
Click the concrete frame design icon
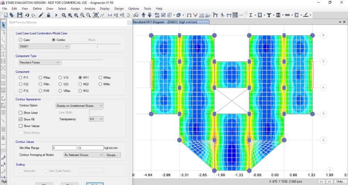click(x=260, y=15)
